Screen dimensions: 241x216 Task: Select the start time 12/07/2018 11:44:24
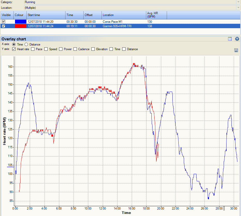41,26
